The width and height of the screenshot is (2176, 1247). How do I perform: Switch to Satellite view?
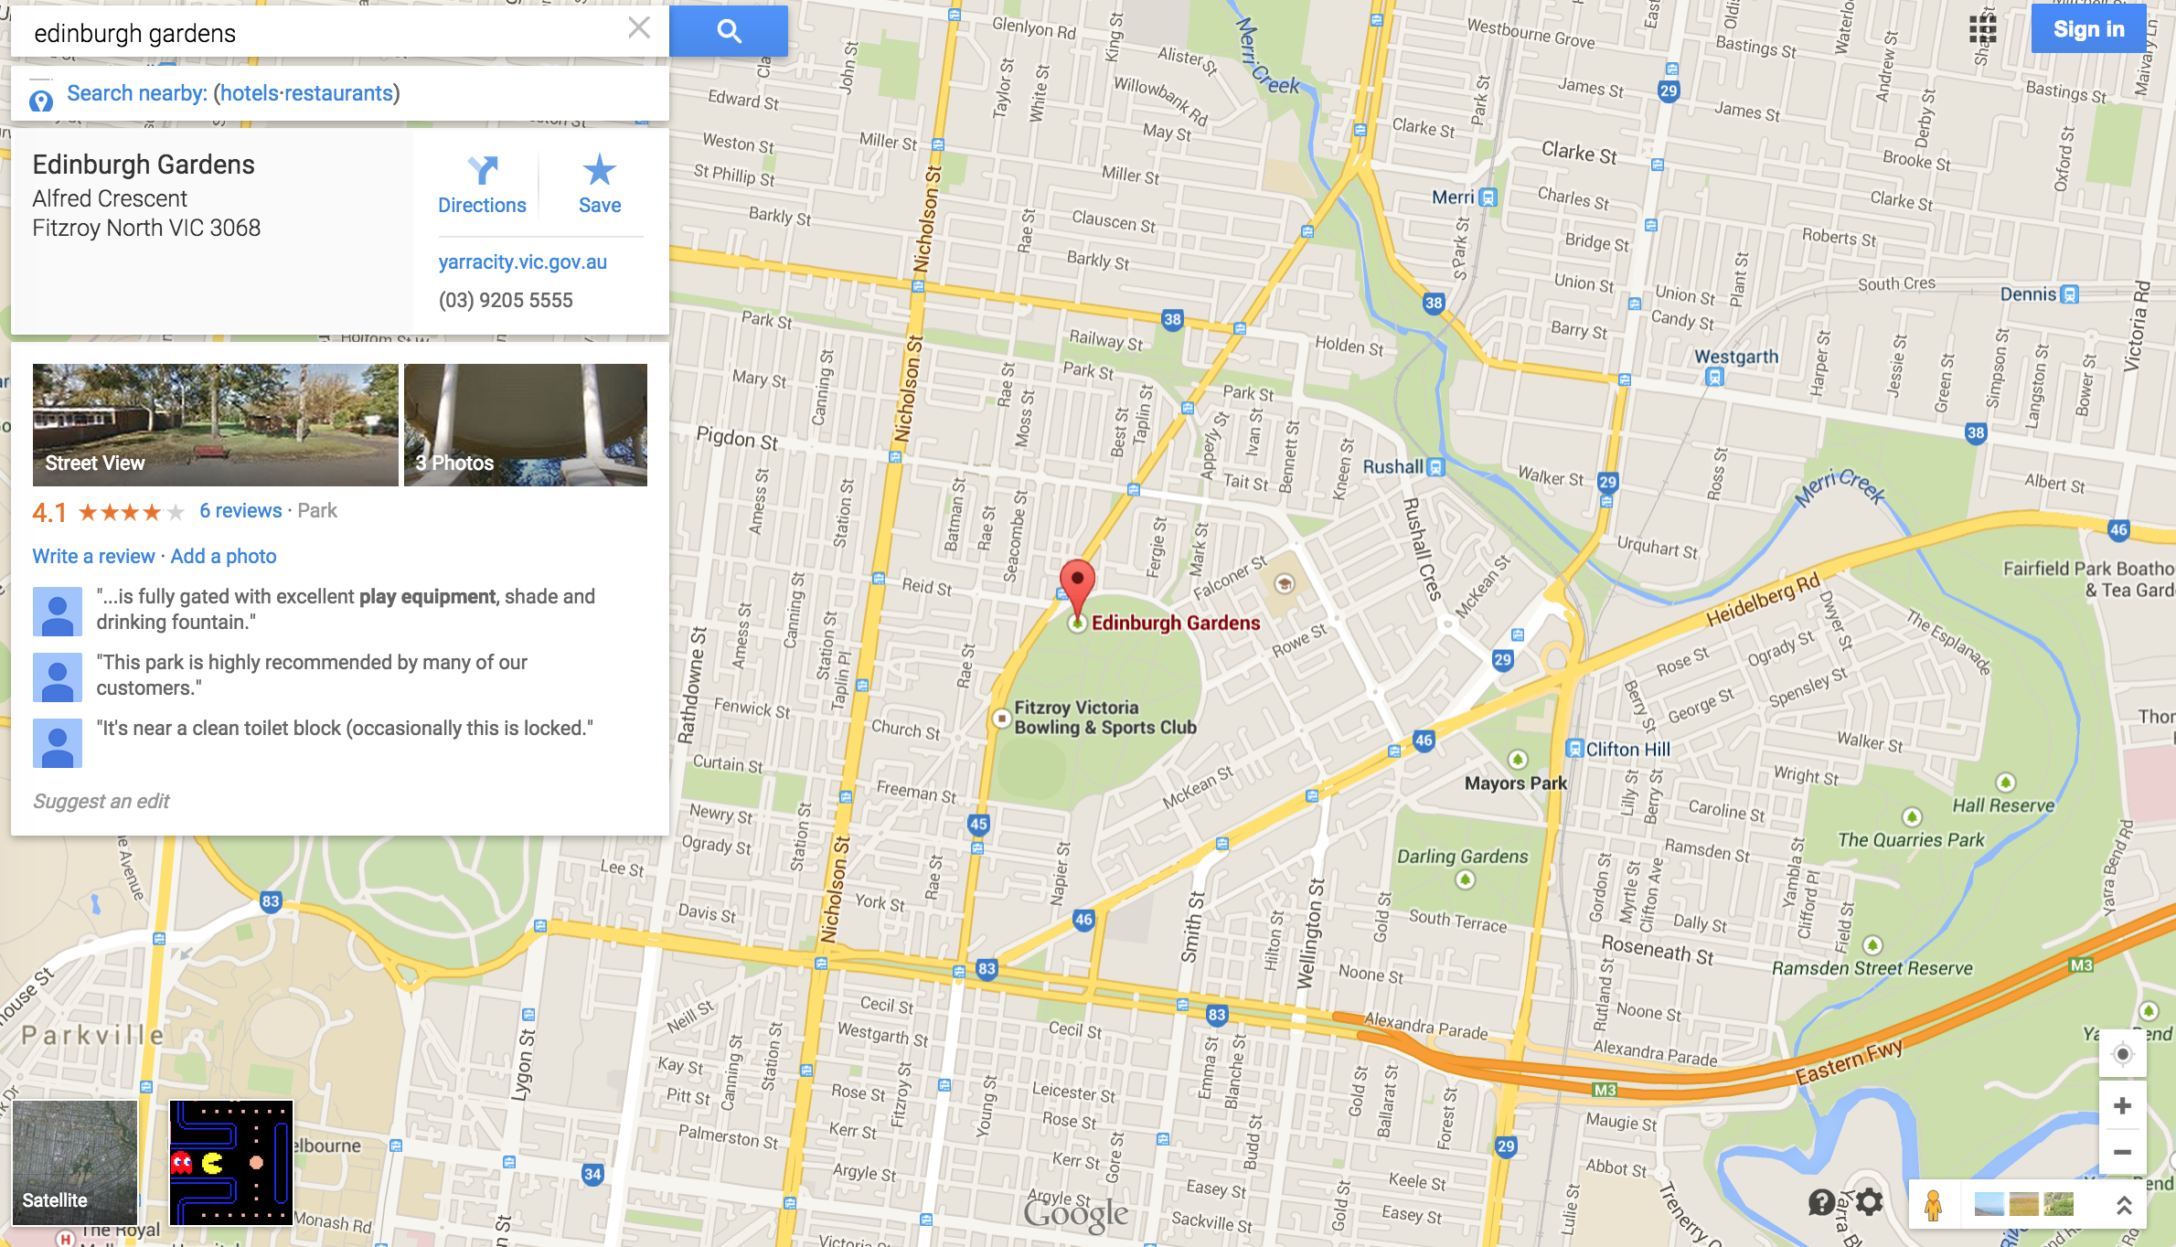click(75, 1162)
